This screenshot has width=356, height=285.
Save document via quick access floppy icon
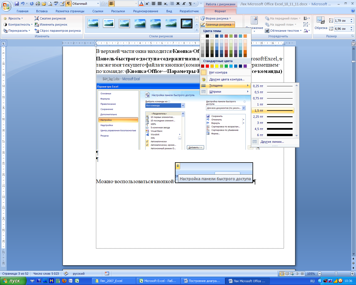[x=17, y=4]
